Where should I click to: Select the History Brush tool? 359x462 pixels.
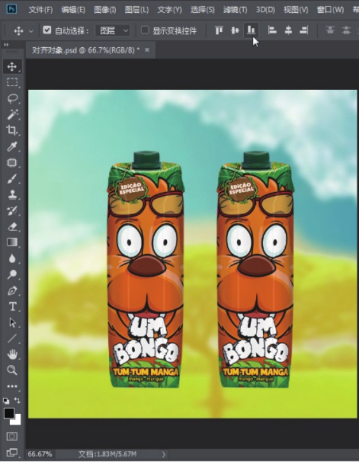pyautogui.click(x=12, y=210)
